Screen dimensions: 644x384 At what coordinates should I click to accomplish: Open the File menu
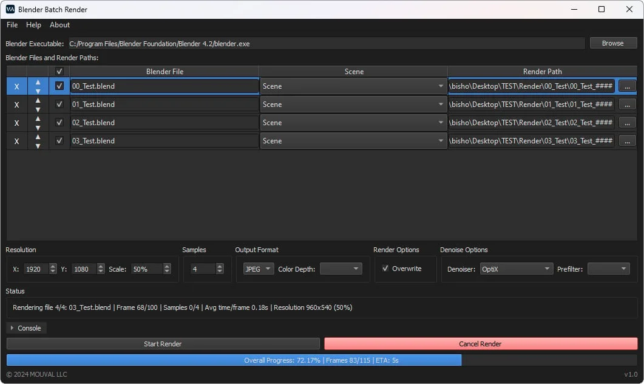coord(12,25)
